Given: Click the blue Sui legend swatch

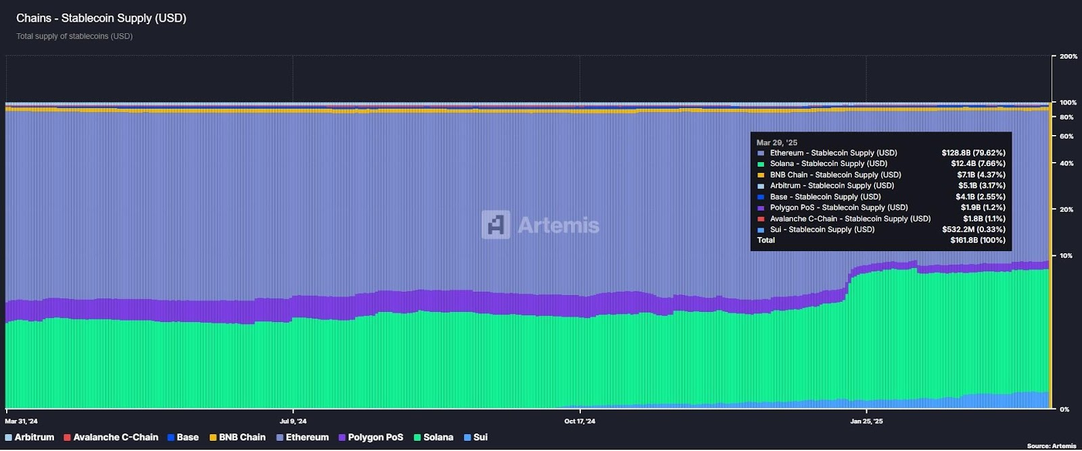Looking at the screenshot, I should click(467, 437).
